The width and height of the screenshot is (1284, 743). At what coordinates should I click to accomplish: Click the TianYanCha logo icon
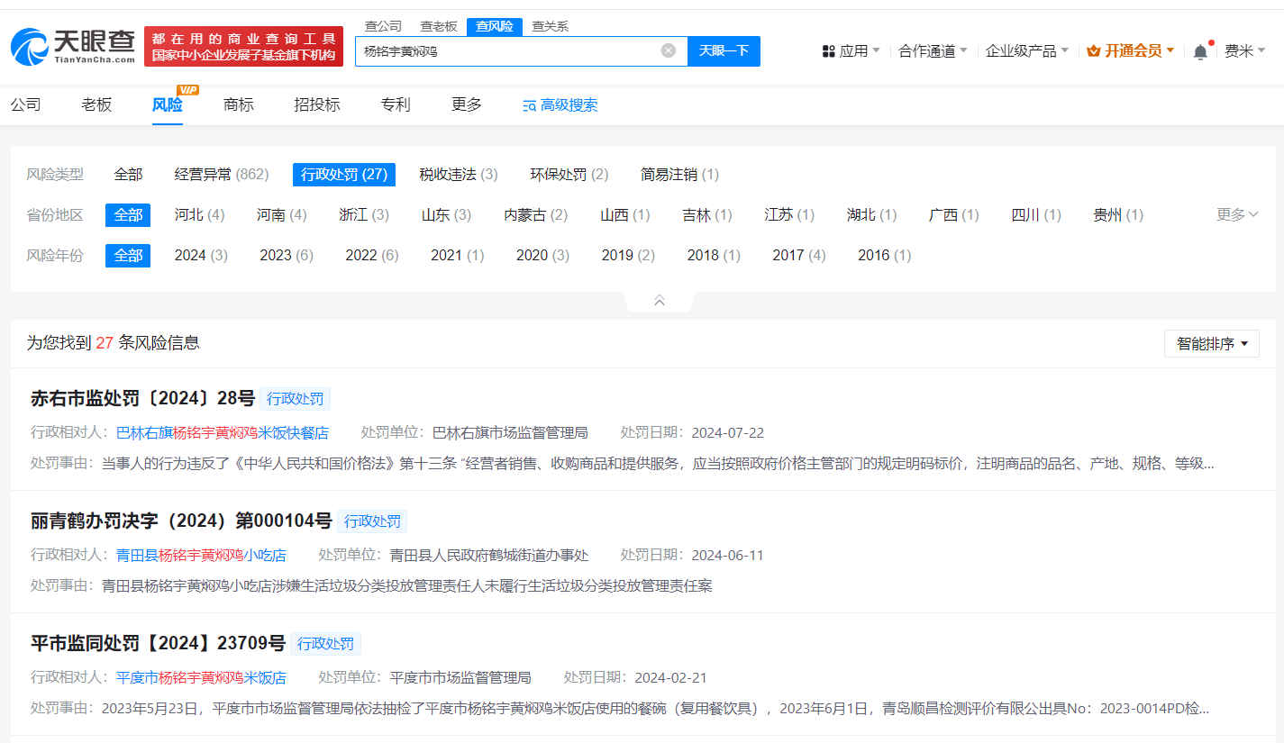[x=30, y=46]
